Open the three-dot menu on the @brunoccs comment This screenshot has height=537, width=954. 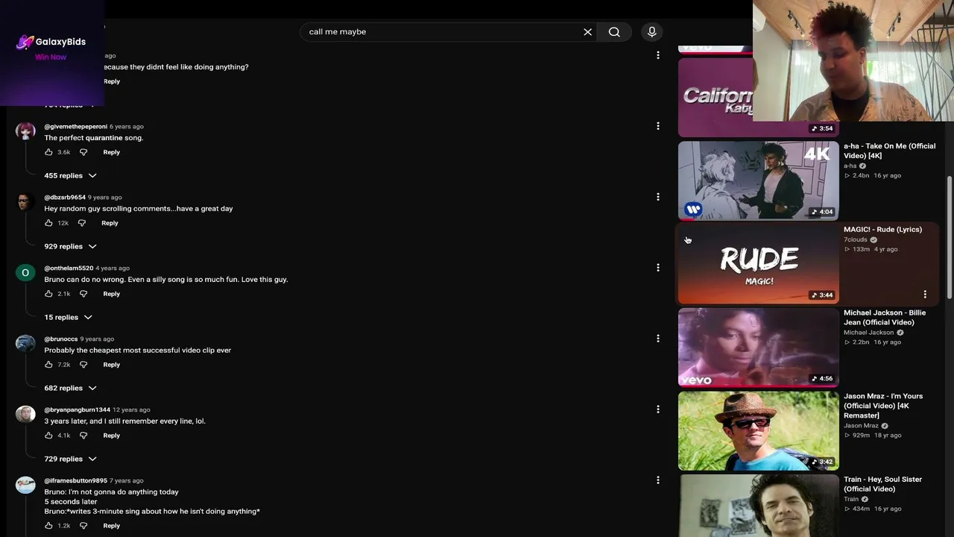click(657, 339)
